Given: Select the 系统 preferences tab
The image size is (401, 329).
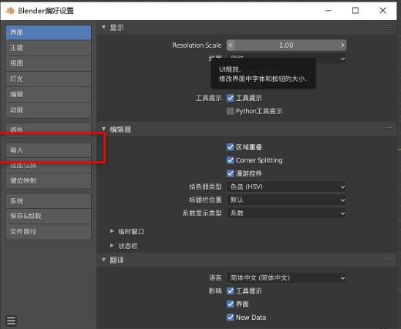Looking at the screenshot, I should click(49, 201).
